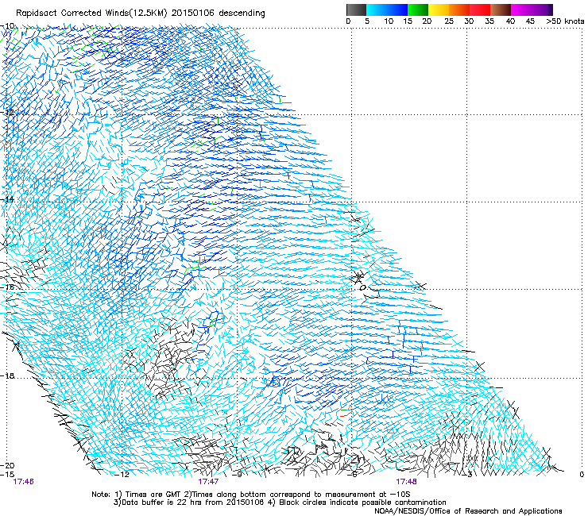Click the '25' legend tick label

tap(449, 21)
